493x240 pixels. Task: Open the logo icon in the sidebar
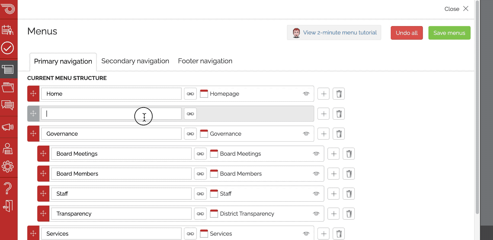pyautogui.click(x=8, y=8)
